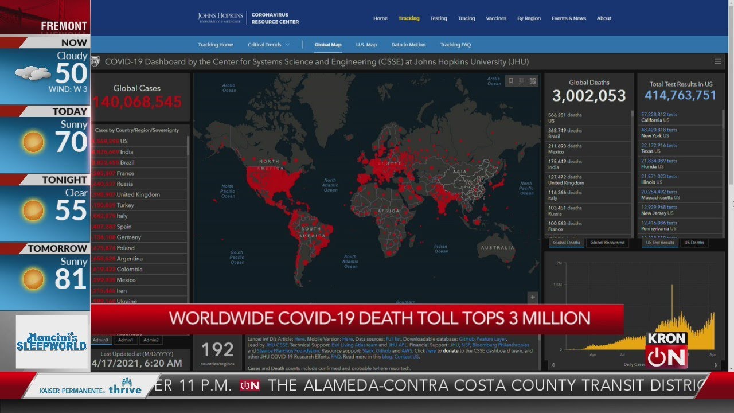Click the left arrow under the Daily Cases chart

[553, 365]
